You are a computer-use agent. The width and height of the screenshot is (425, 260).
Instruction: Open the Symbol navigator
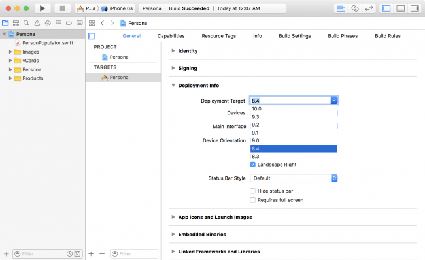[16, 23]
